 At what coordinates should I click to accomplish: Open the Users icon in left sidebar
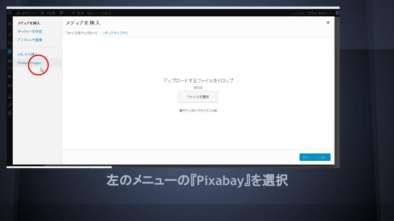coord(9,97)
